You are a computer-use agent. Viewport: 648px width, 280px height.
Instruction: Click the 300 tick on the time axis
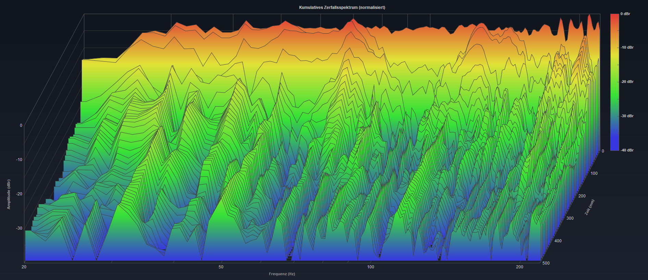(570, 218)
